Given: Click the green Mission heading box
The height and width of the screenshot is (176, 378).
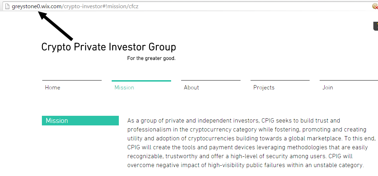Looking at the screenshot, I should tap(80, 121).
